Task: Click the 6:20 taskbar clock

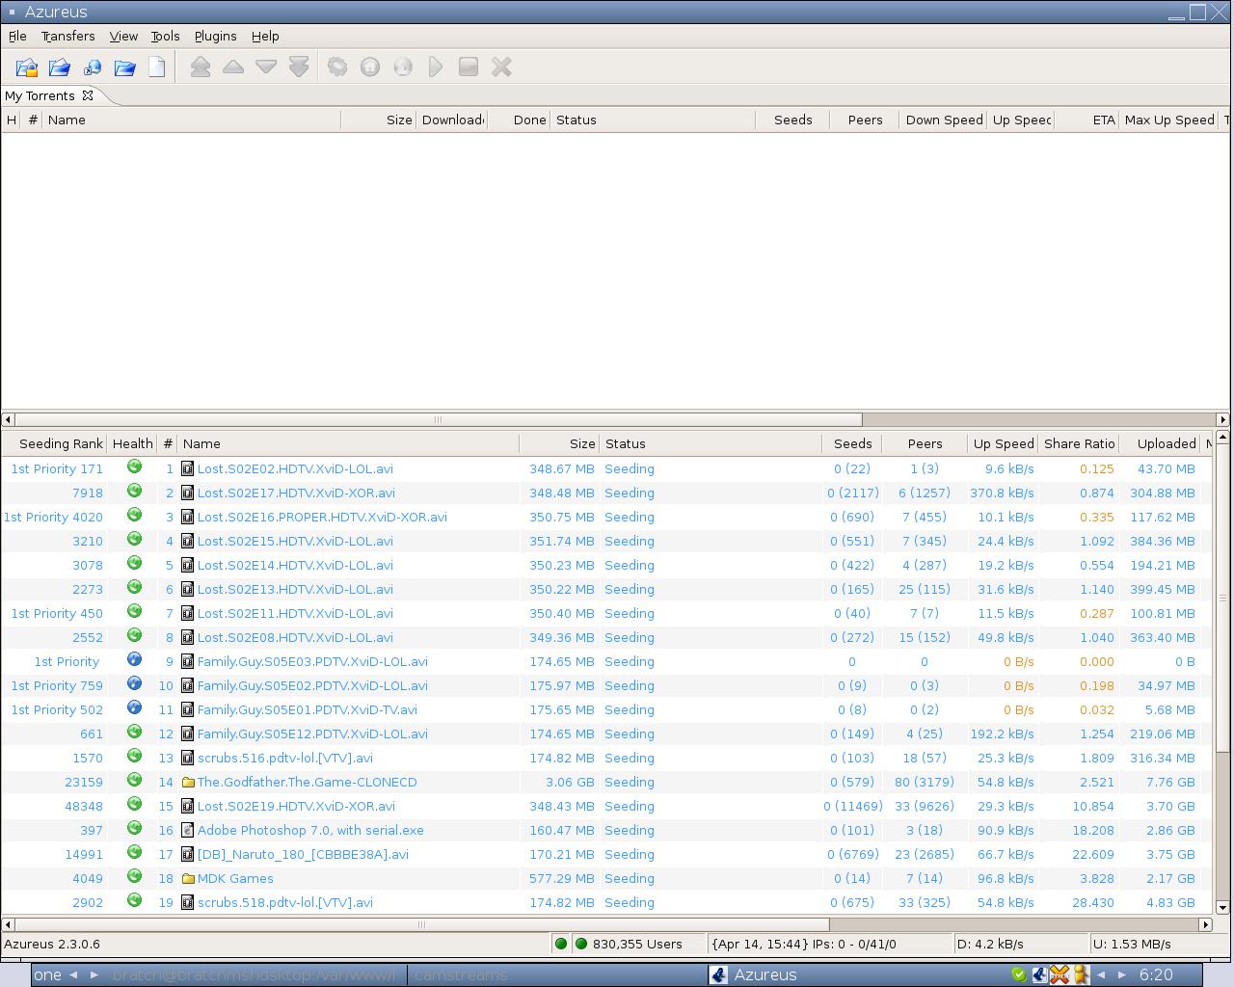Action: point(1156,974)
